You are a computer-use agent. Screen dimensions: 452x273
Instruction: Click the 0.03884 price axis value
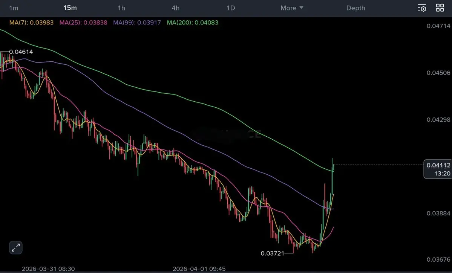click(x=438, y=213)
